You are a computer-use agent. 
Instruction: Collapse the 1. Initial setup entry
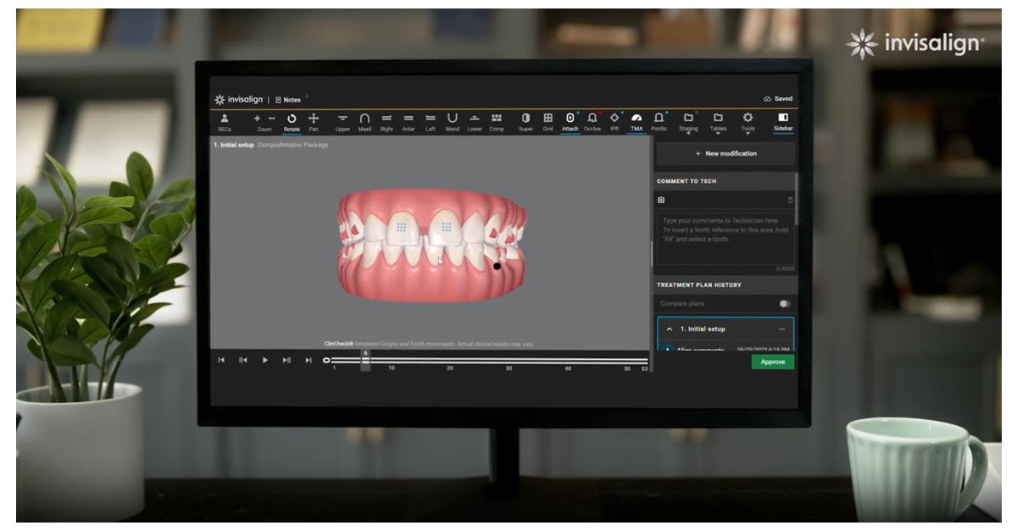point(670,329)
